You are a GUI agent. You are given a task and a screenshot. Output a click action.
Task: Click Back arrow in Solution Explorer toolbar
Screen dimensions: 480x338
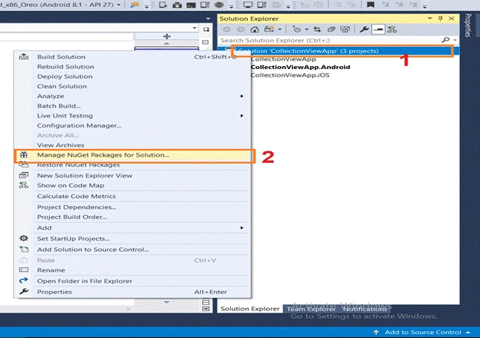point(226,29)
